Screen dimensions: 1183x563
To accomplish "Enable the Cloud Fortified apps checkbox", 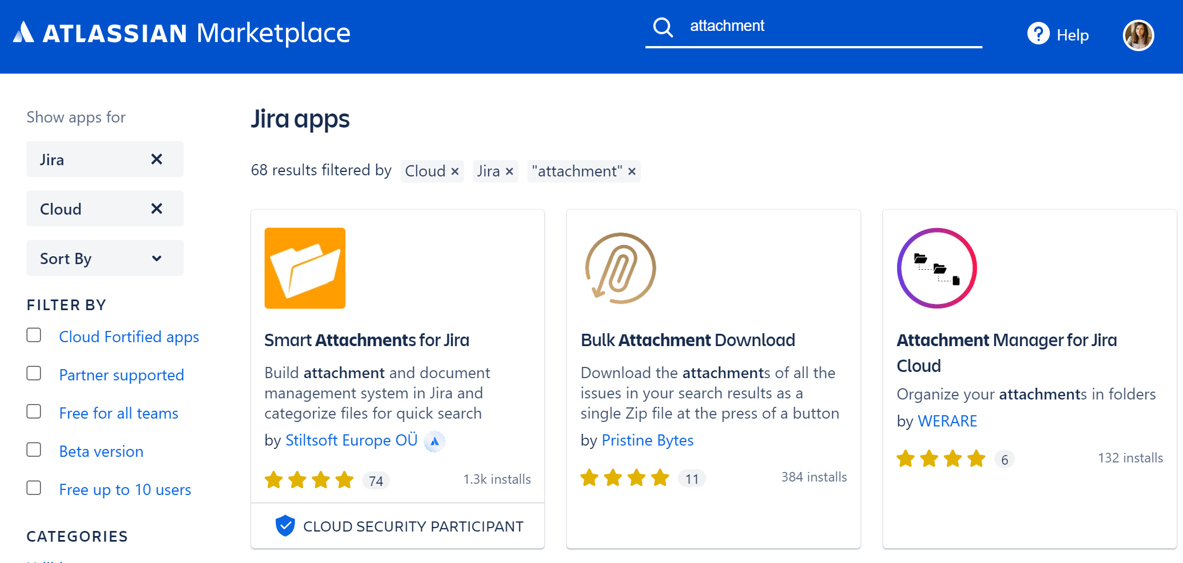I will (x=34, y=335).
